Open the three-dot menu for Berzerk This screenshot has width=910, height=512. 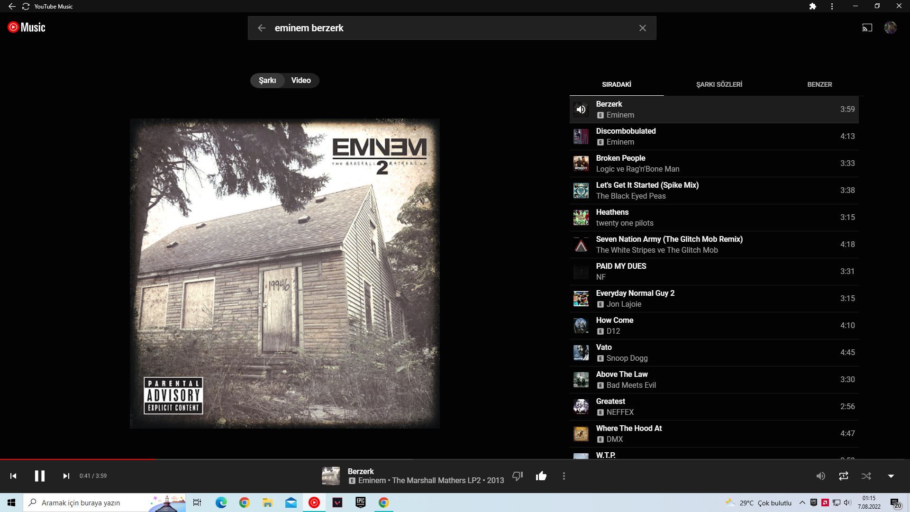[564, 476]
